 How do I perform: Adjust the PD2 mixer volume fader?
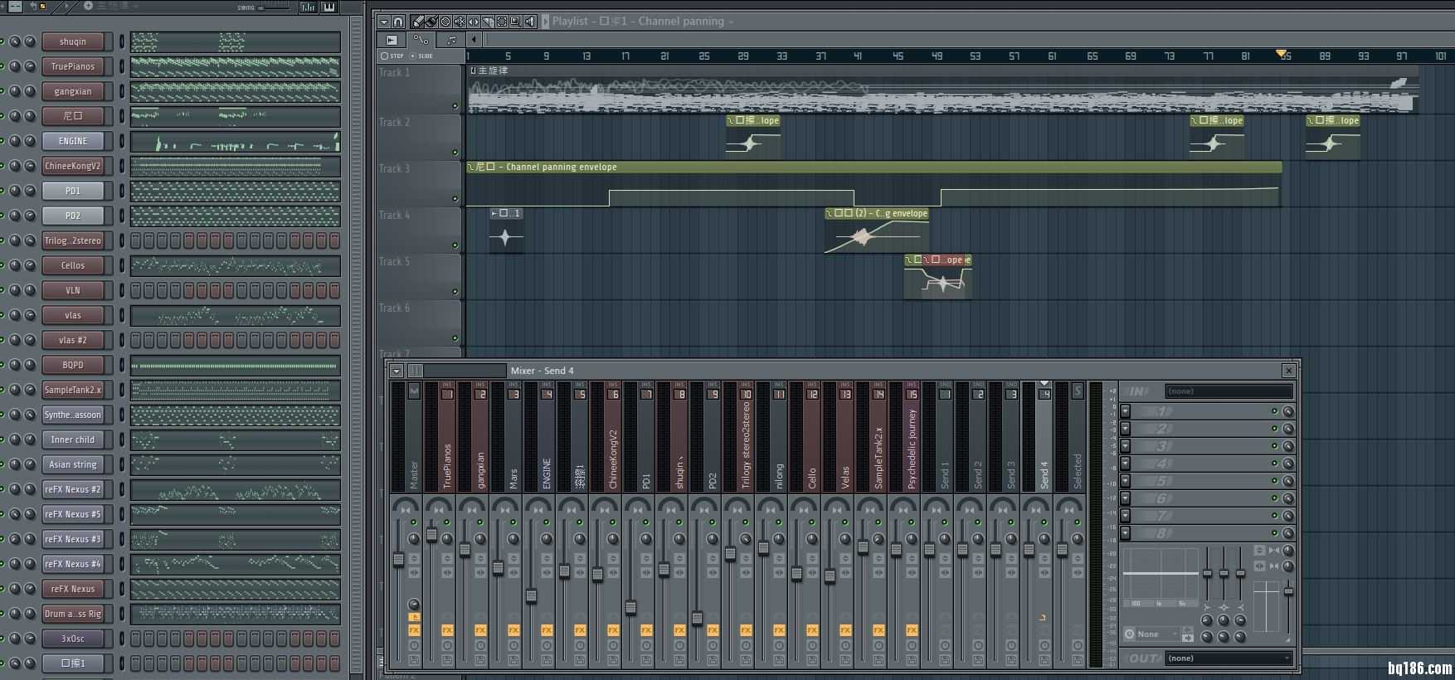coord(697,618)
